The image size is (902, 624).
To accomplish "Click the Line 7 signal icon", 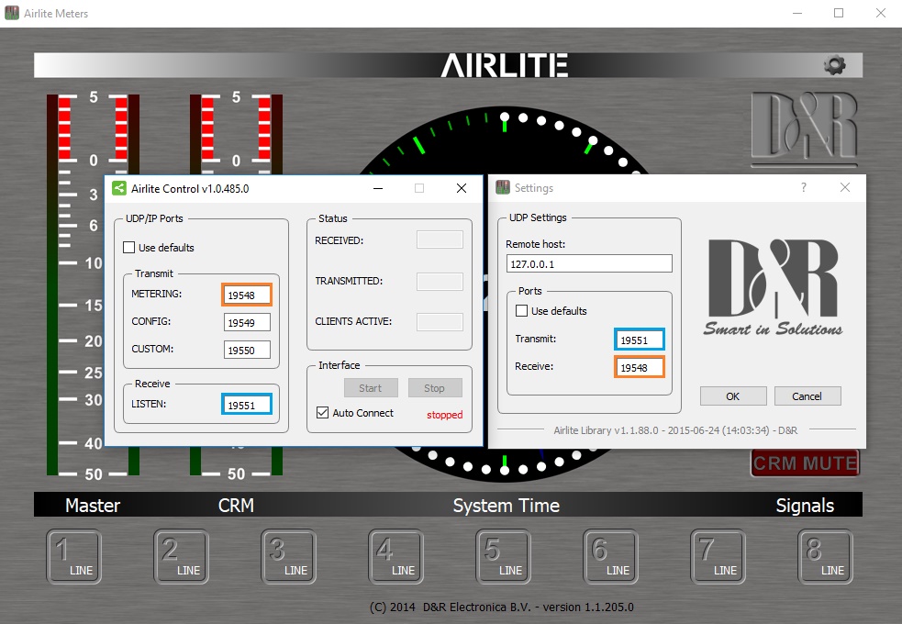I will click(x=718, y=557).
